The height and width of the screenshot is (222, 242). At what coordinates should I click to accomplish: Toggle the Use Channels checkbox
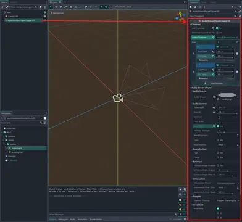pos(217,28)
